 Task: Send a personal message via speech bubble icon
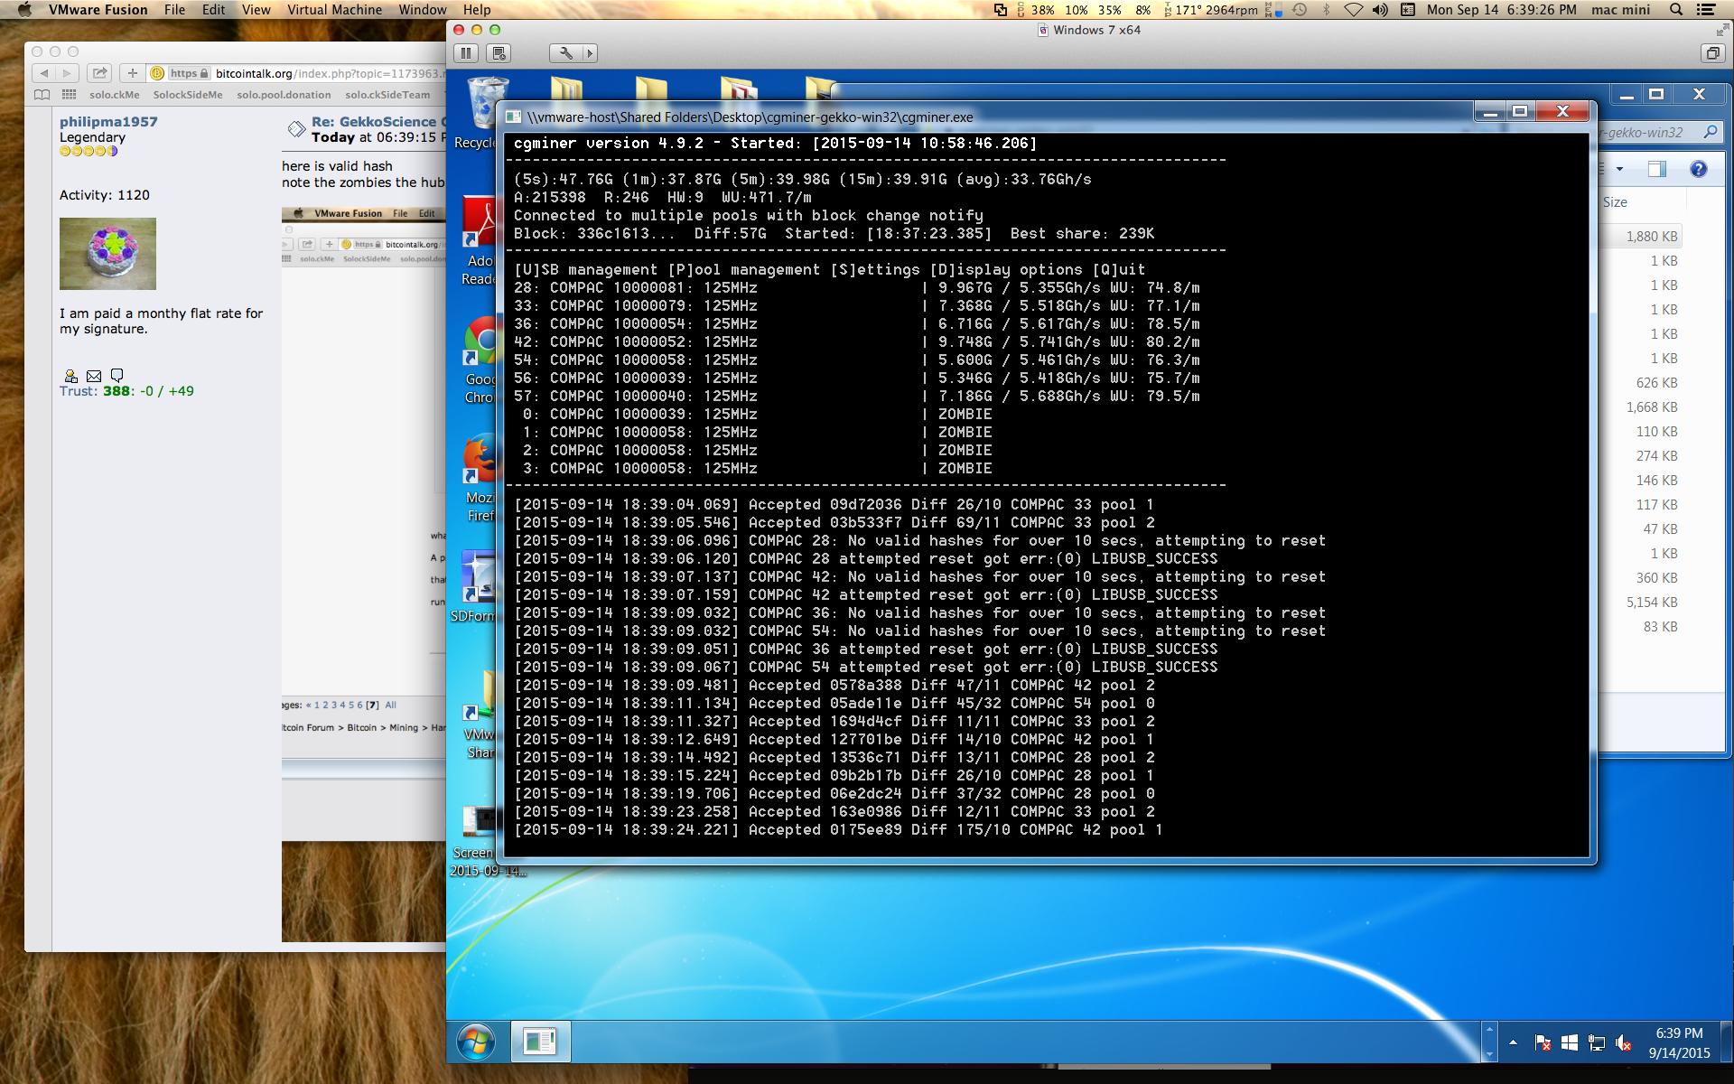pyautogui.click(x=117, y=376)
